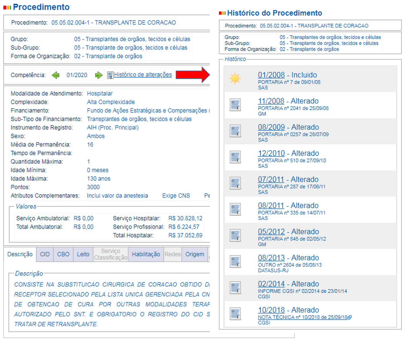Switch to the CID tab
The height and width of the screenshot is (339, 415).
click(45, 254)
